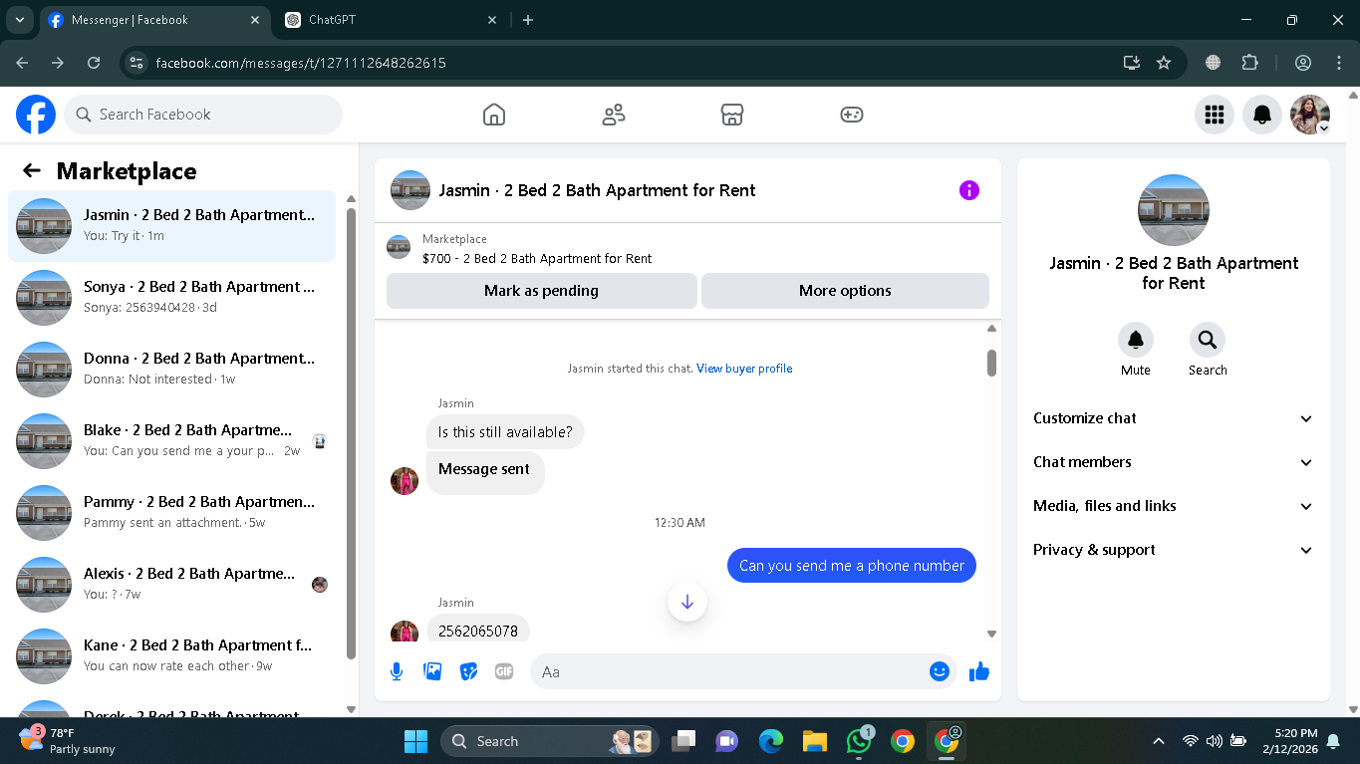The height and width of the screenshot is (764, 1360).
Task: Open Chrome's three-dot menu
Action: click(x=1339, y=63)
